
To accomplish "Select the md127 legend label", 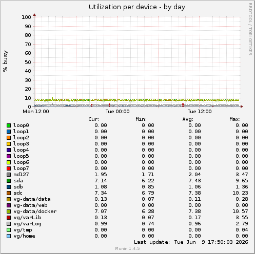I will (x=21, y=175).
